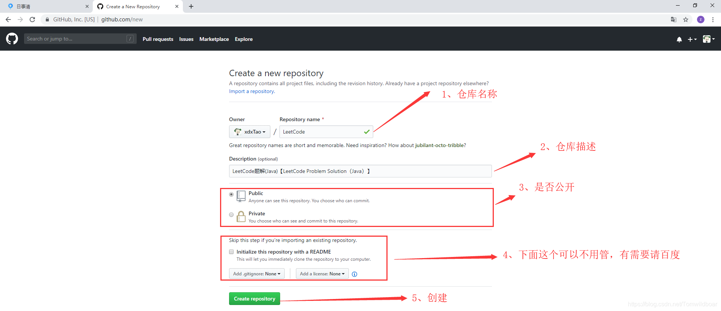Click the browser back arrow

click(x=8, y=20)
